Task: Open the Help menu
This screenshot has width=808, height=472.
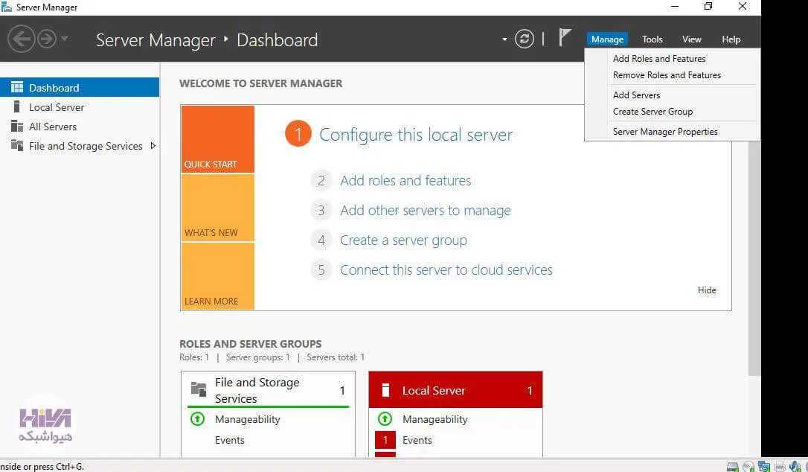Action: tap(731, 39)
